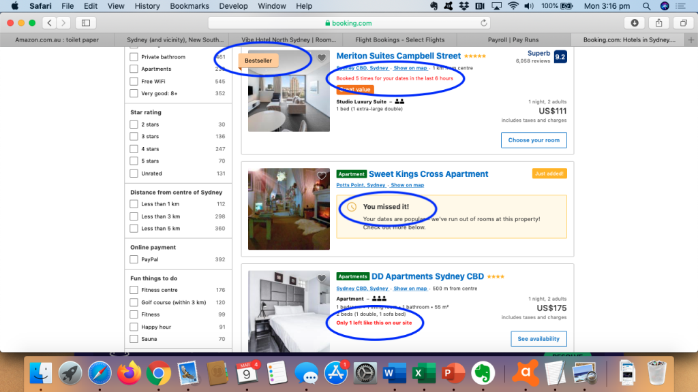This screenshot has height=392, width=698.
Task: Open Microsoft Word from the Dock
Action: coord(393,372)
